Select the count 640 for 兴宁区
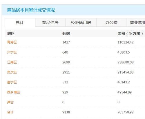145x119 pixels. pos(65,52)
